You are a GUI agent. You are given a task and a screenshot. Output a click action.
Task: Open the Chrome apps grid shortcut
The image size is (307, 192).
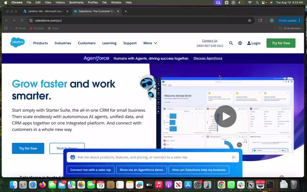(x=6, y=29)
